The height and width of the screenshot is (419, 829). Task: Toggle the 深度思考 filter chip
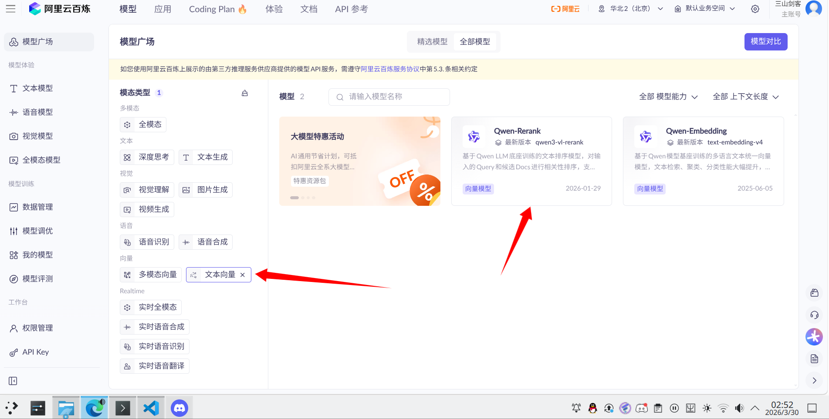147,157
